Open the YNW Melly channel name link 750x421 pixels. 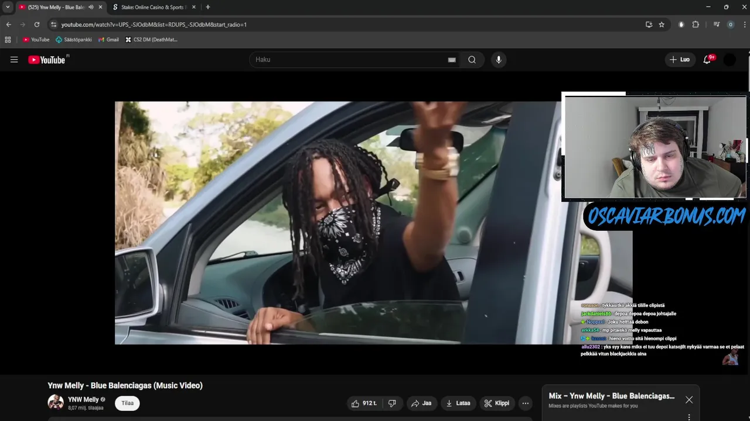[83, 399]
